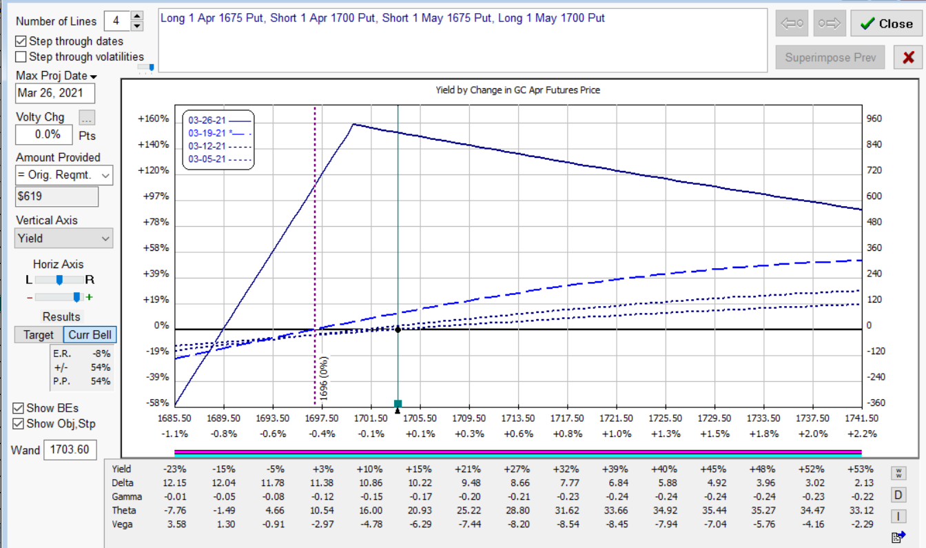Viewport: 926px width, 548px height.
Task: Toggle 'Step through dates' checkbox
Action: coord(21,41)
